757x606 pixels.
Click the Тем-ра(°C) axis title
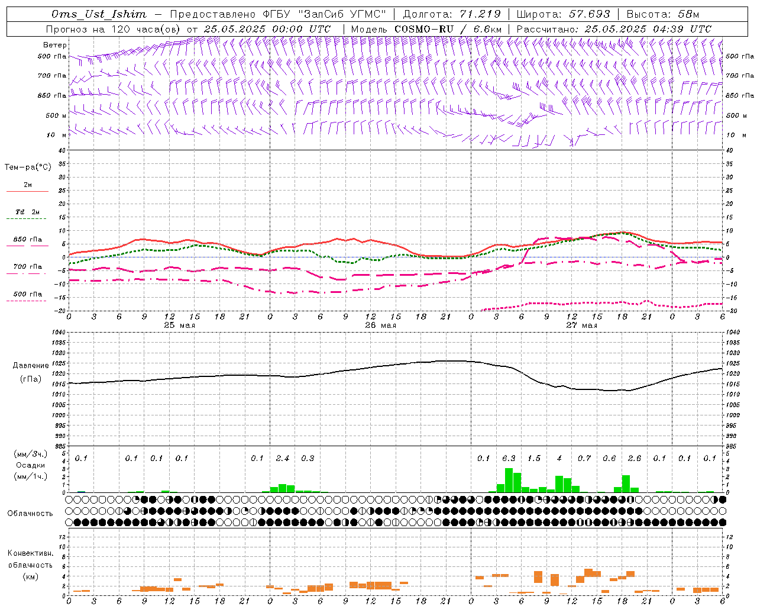click(28, 167)
